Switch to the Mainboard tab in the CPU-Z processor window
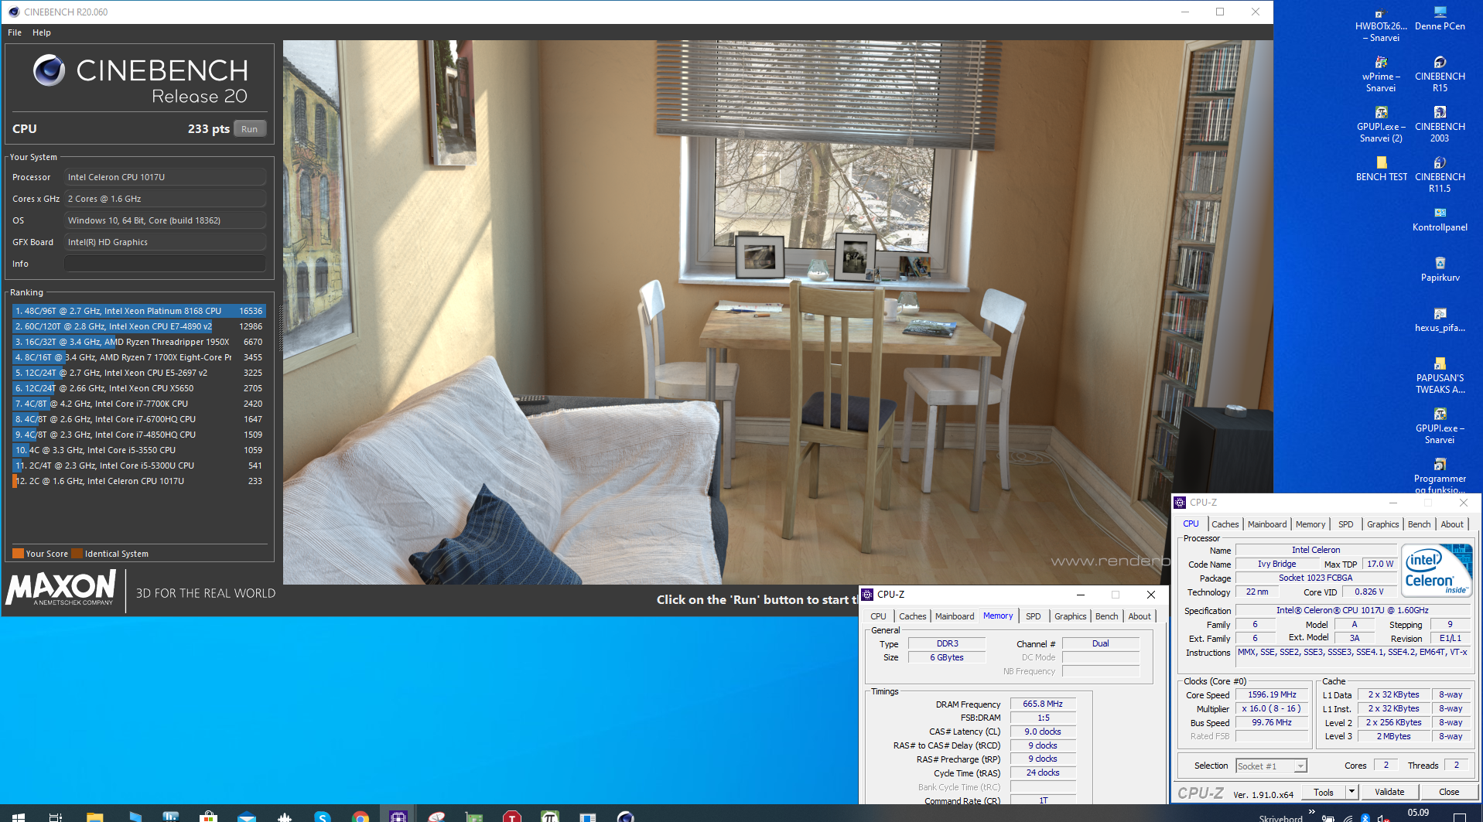The image size is (1483, 822). [1267, 524]
